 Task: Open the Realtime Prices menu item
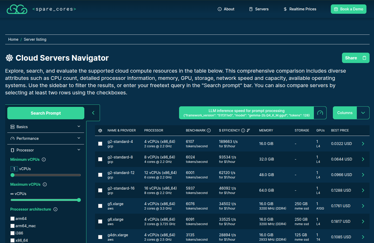[300, 9]
